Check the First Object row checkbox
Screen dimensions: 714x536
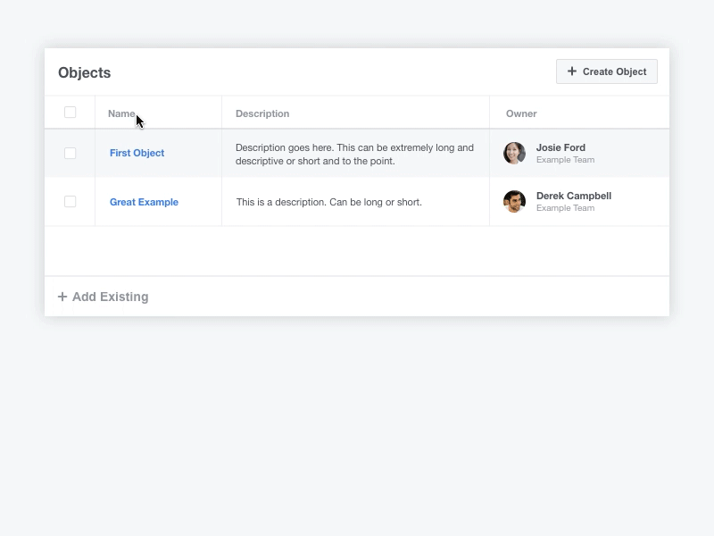tap(70, 154)
